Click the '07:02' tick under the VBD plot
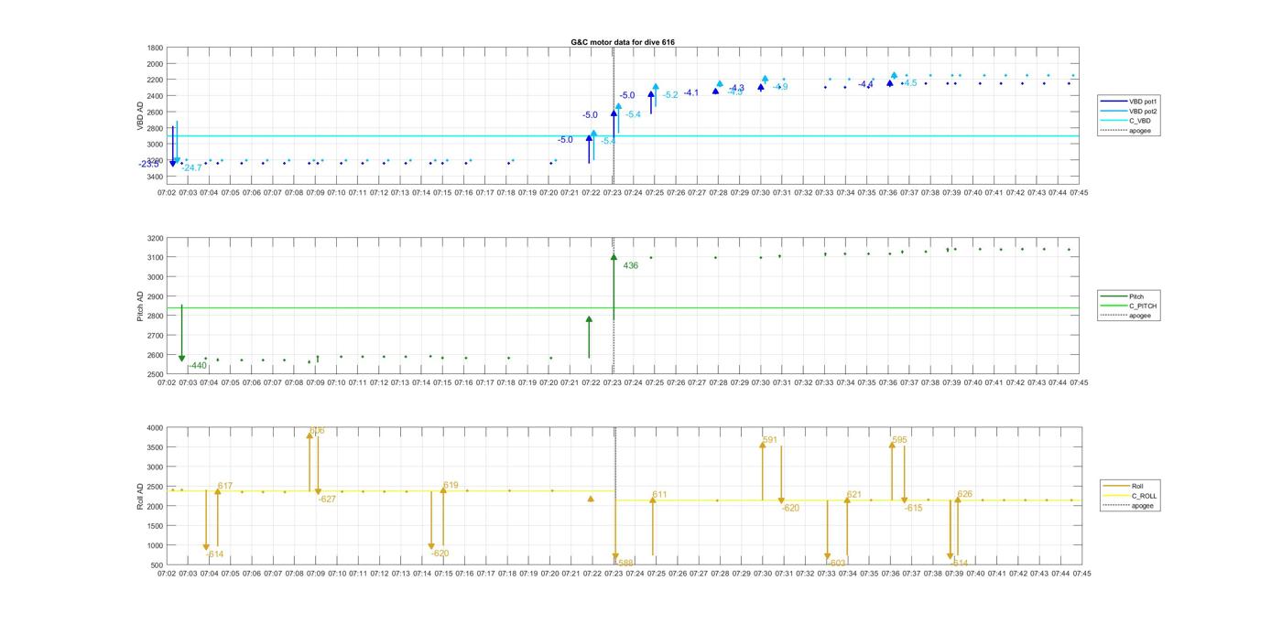This screenshot has width=1282, height=634. click(167, 193)
